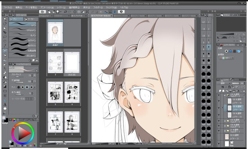Open the blending mode 通常 dropdown
The height and width of the screenshot is (149, 248).
coord(224,83)
